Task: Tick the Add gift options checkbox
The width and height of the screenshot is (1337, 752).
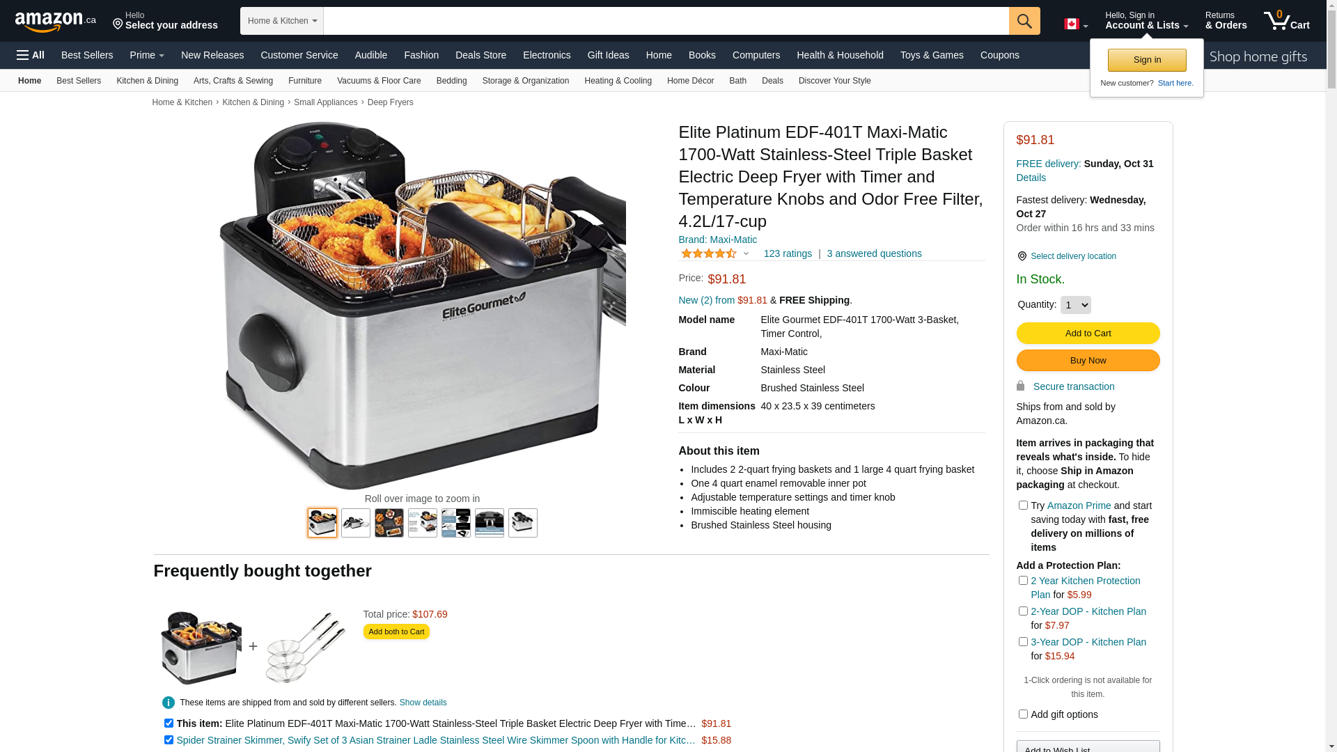Action: (x=1023, y=714)
